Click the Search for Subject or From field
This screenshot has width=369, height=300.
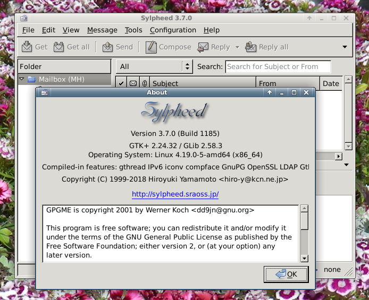278,67
